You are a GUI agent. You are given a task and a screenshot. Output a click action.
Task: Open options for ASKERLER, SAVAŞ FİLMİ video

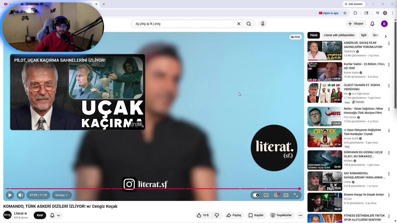tap(389, 43)
